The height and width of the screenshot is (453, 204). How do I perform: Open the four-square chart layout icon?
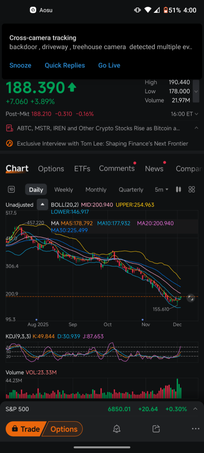(x=192, y=189)
